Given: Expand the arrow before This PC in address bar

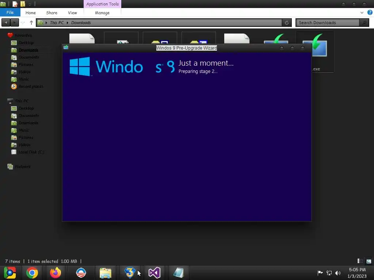Looking at the screenshot, I should pyautogui.click(x=46, y=23).
